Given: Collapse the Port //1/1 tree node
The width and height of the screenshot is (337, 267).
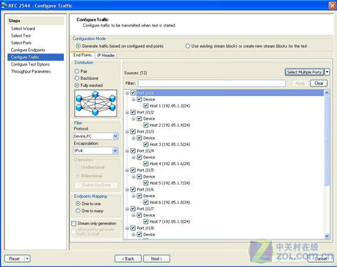Looking at the screenshot, I should point(127,93).
